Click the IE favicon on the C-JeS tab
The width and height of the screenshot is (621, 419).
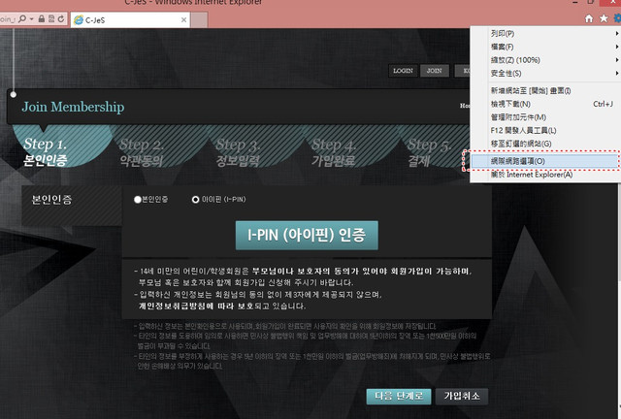[x=79, y=19]
